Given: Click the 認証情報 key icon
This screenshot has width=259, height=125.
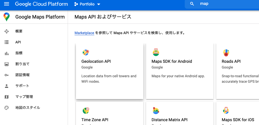Looking at the screenshot, I should pos(7,75).
